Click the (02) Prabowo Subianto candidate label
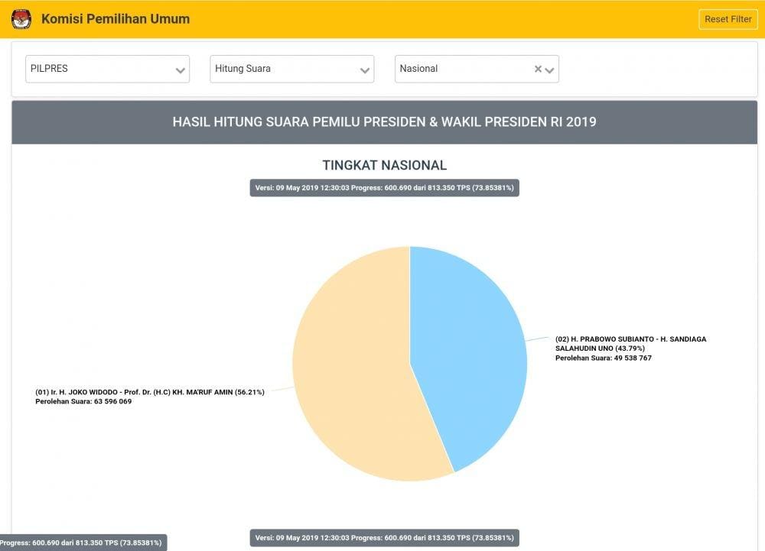This screenshot has height=551, width=765. (x=630, y=342)
